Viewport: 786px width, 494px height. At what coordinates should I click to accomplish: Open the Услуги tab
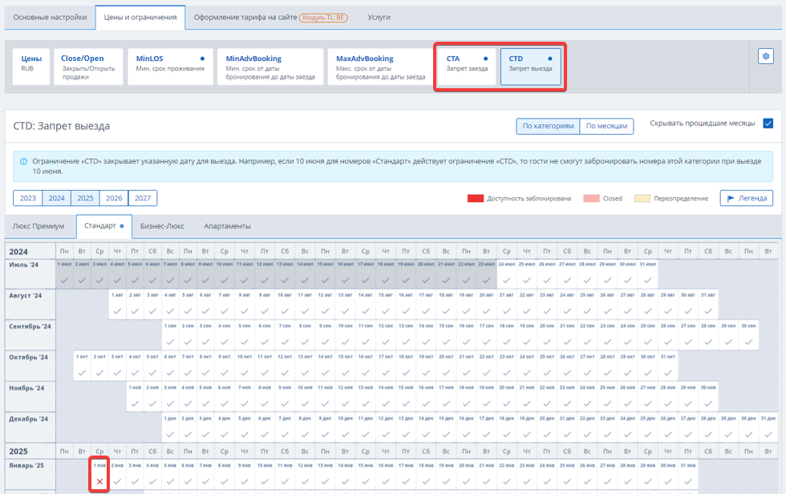(379, 17)
